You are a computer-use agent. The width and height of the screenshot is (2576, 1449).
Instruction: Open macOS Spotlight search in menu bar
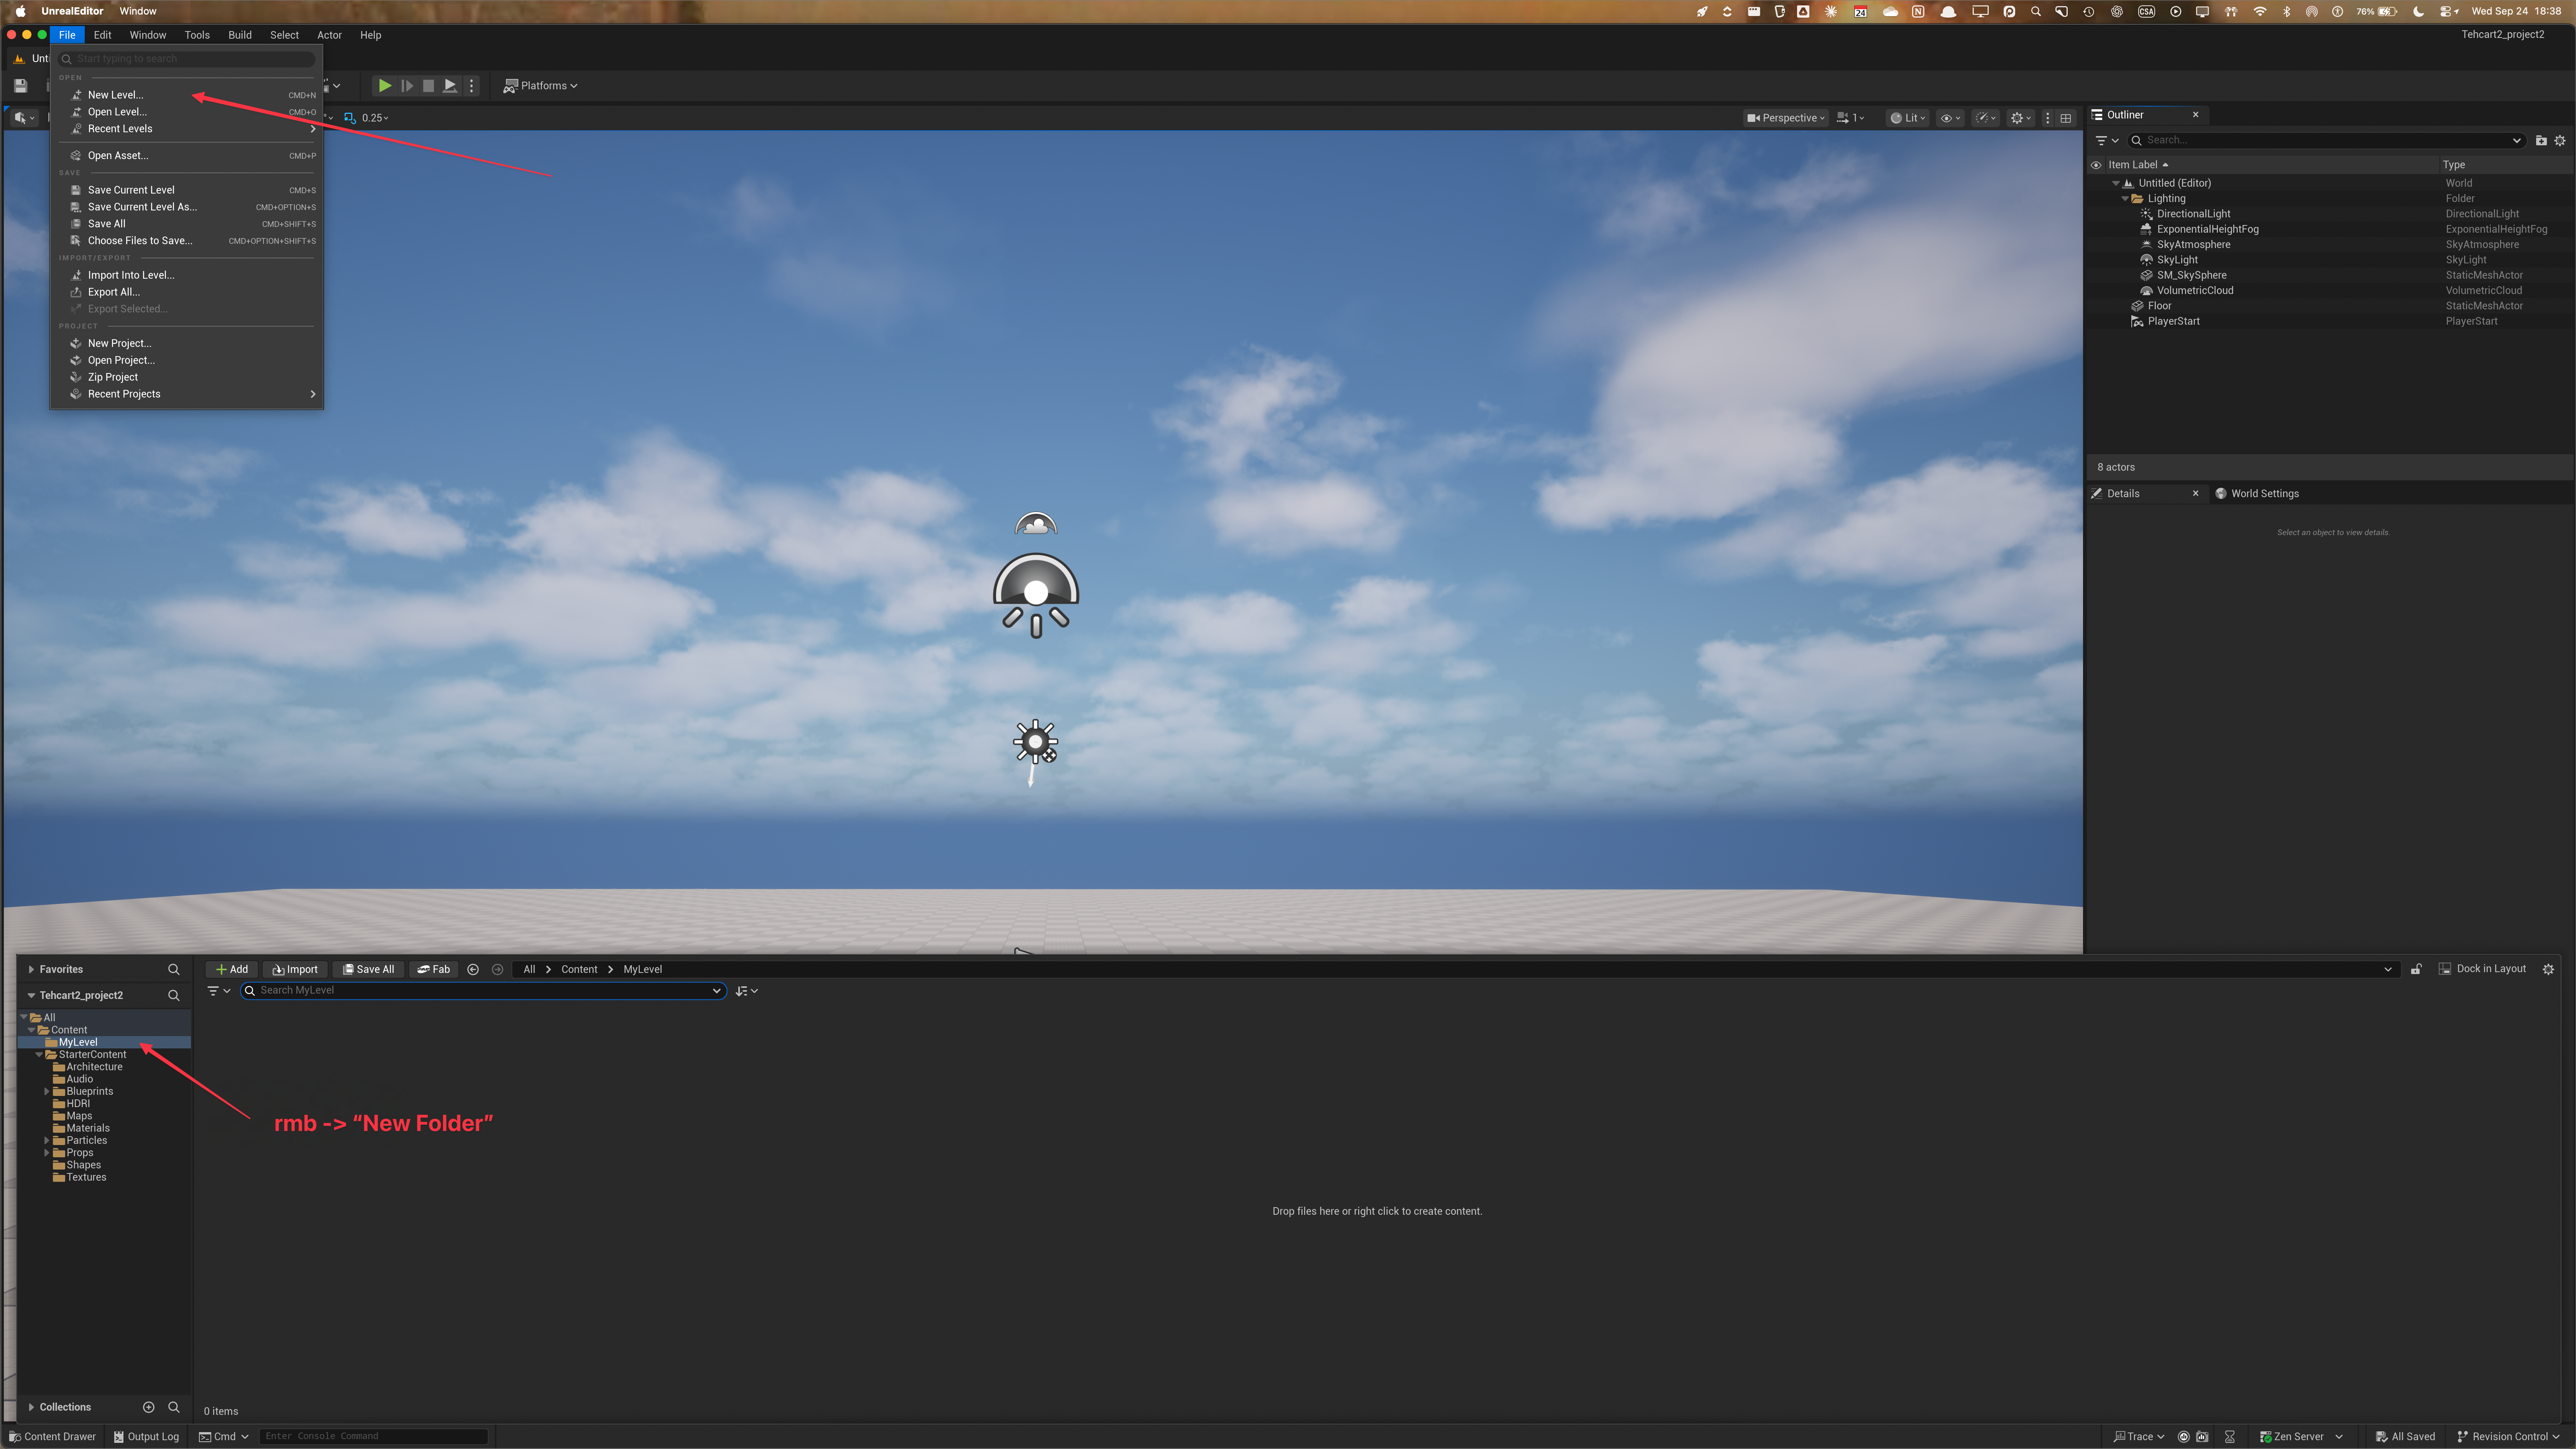pyautogui.click(x=2035, y=12)
